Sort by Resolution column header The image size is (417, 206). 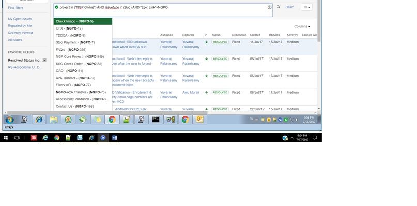click(x=239, y=35)
